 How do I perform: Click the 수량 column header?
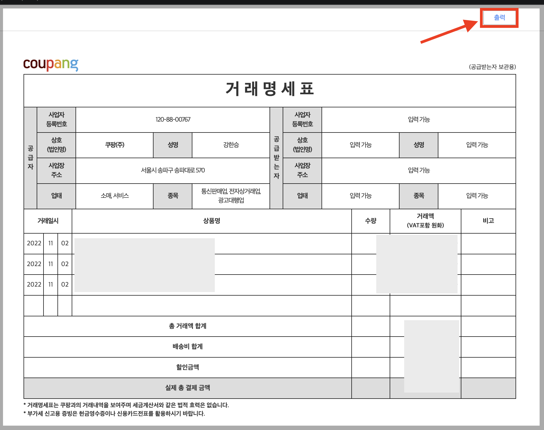371,221
